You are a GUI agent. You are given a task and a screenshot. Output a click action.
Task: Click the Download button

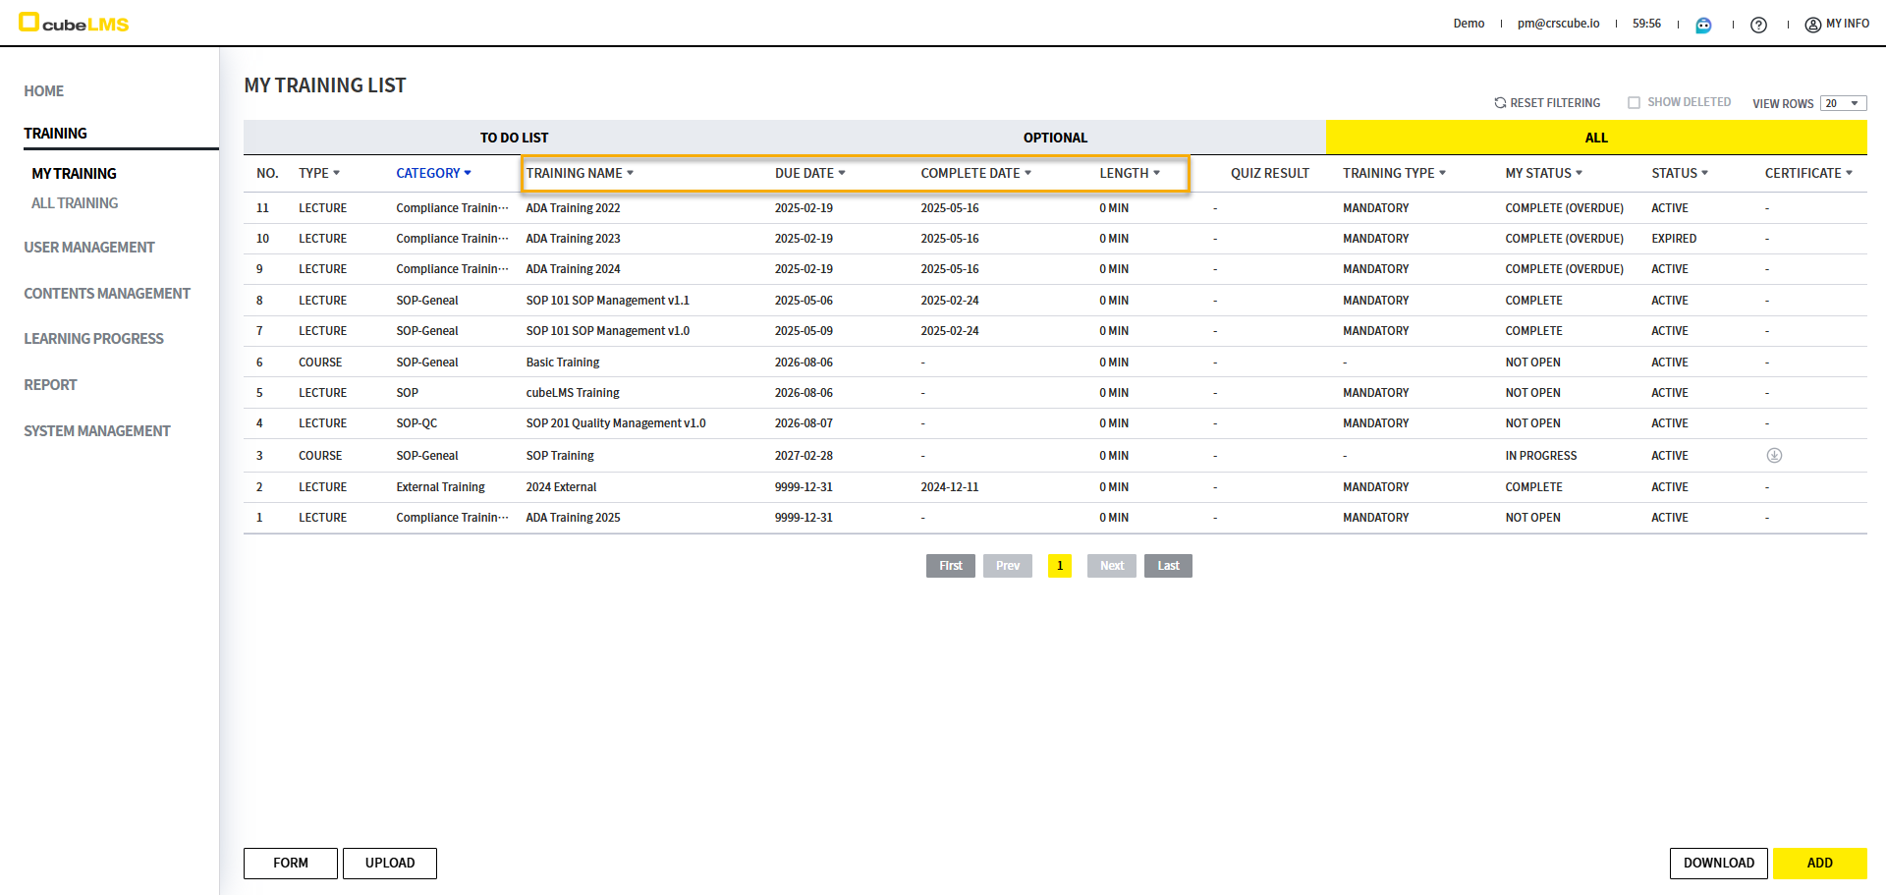(1718, 863)
